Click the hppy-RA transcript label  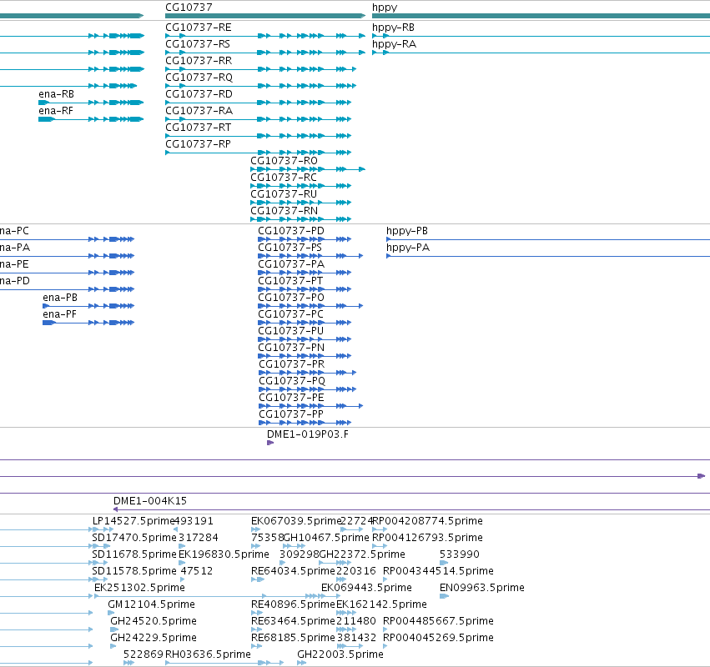[394, 44]
